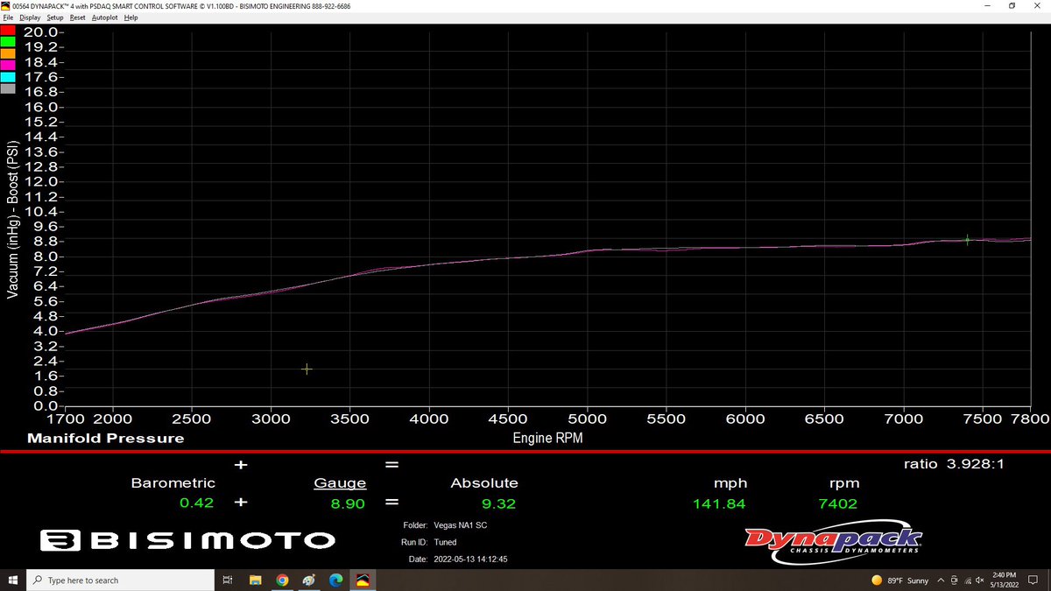Open File Explorer from the taskbar
Screen dimensions: 1051x591
[x=255, y=580]
